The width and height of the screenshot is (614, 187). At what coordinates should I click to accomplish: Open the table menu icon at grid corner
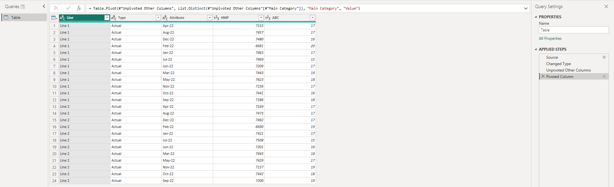click(54, 18)
